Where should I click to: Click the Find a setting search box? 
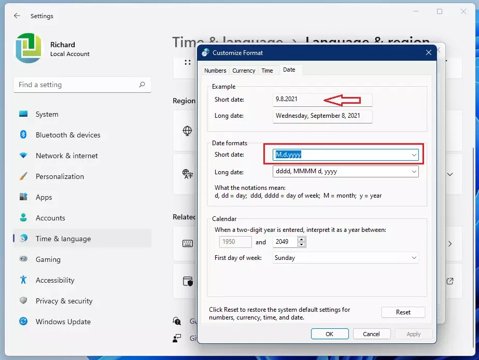point(82,85)
